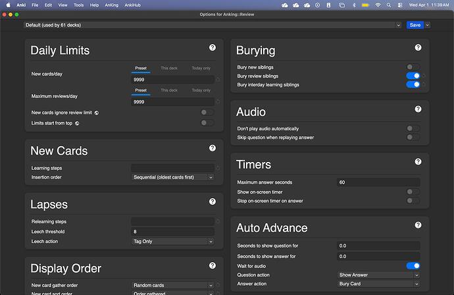Open help for Auto Advance section

pos(418,225)
